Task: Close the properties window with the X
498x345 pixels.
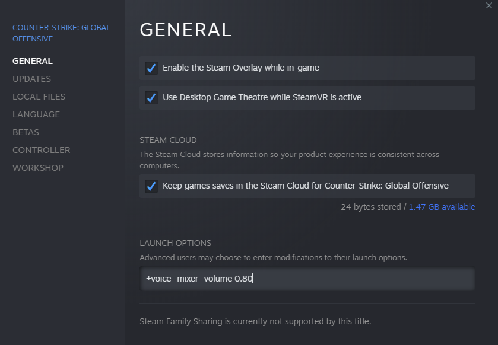Action: [489, 5]
